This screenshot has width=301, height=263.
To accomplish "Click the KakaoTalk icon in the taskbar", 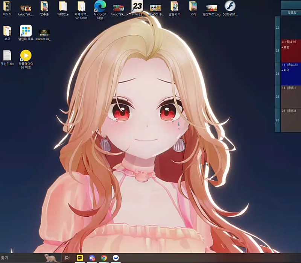I will tap(80, 258).
